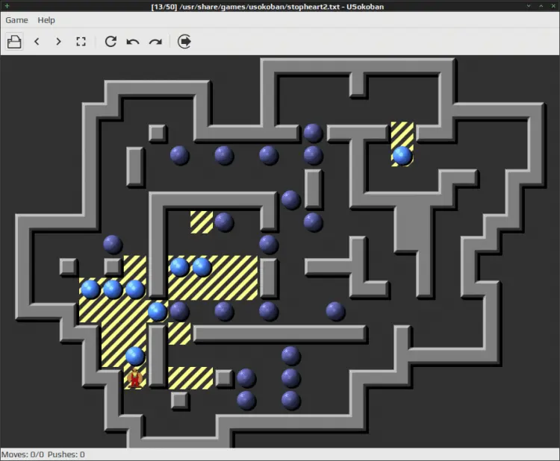This screenshot has height=461, width=560.
Task: Click the Moves and Pushes status text
Action: click(x=43, y=454)
